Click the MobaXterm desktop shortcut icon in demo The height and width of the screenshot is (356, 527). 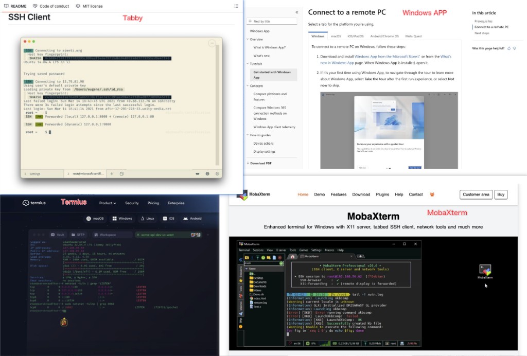tap(485, 272)
